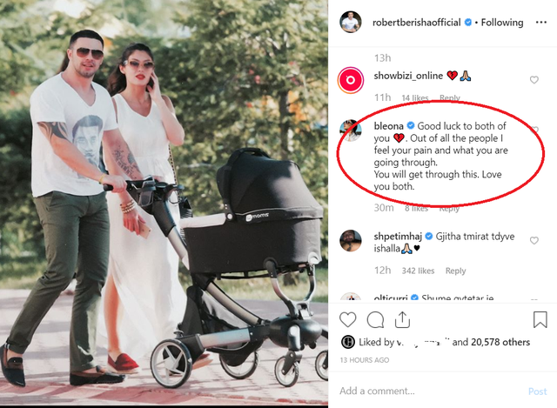View the 342 likes on shpetimhaj's comment
The width and height of the screenshot is (557, 408).
click(x=418, y=271)
